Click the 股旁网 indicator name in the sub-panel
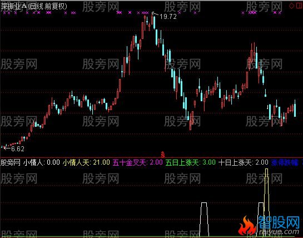 point(11,162)
